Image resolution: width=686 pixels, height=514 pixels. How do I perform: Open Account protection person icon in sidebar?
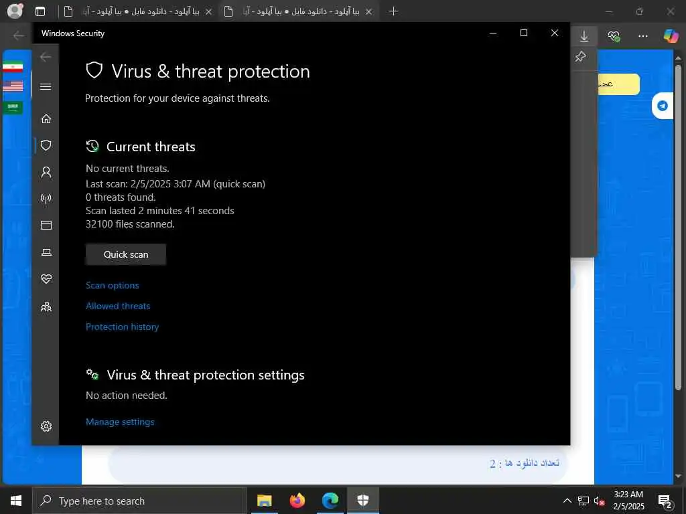(46, 172)
